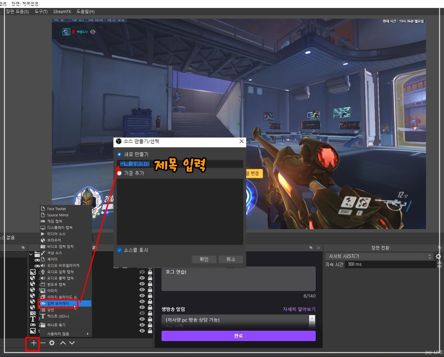Expand the 사용하지 않음 submenu
This screenshot has width=444, height=357.
[x=66, y=334]
